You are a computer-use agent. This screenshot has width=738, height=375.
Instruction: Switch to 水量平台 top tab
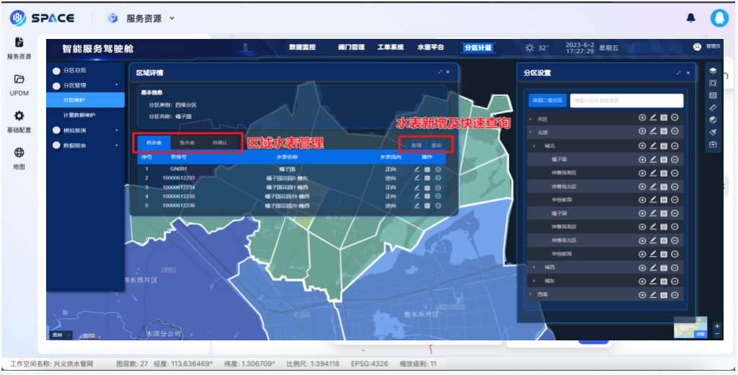(431, 47)
